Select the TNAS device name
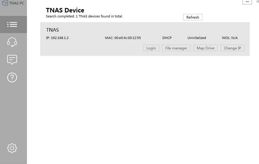 coord(53,30)
